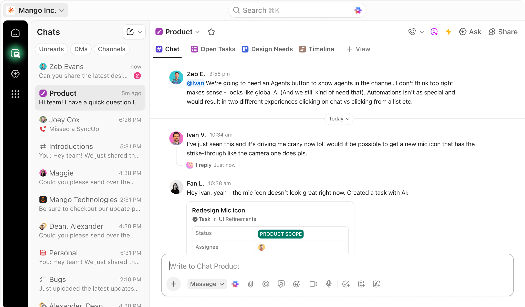Open the Message type dropdown

click(207, 284)
